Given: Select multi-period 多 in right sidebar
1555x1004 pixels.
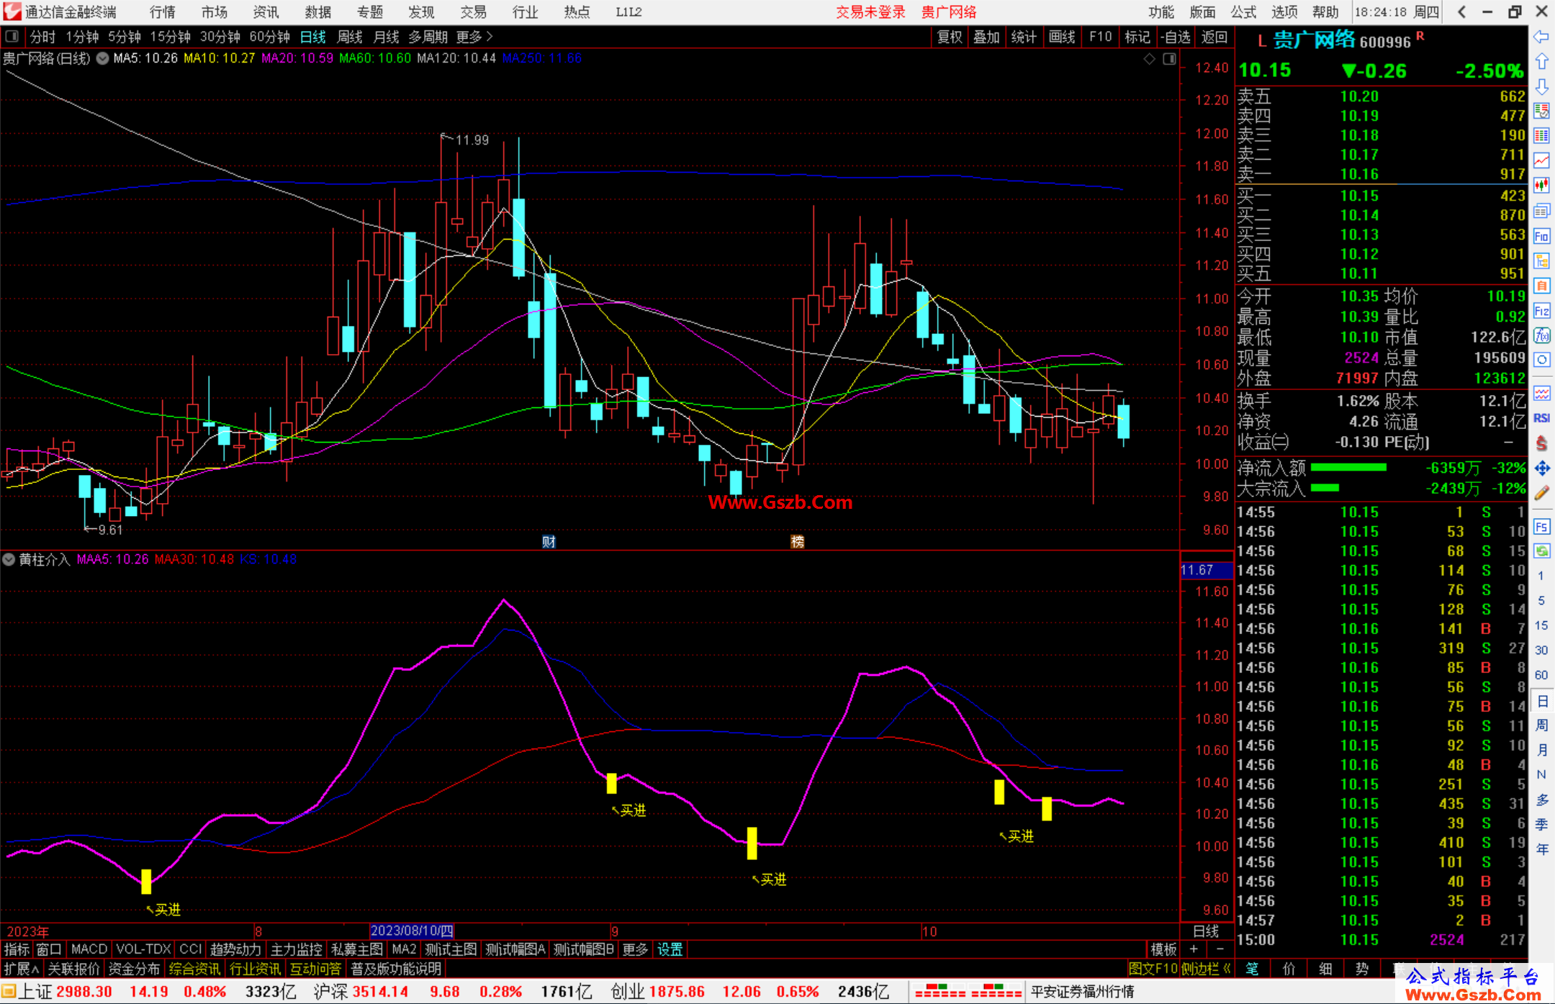Looking at the screenshot, I should tap(1541, 800).
